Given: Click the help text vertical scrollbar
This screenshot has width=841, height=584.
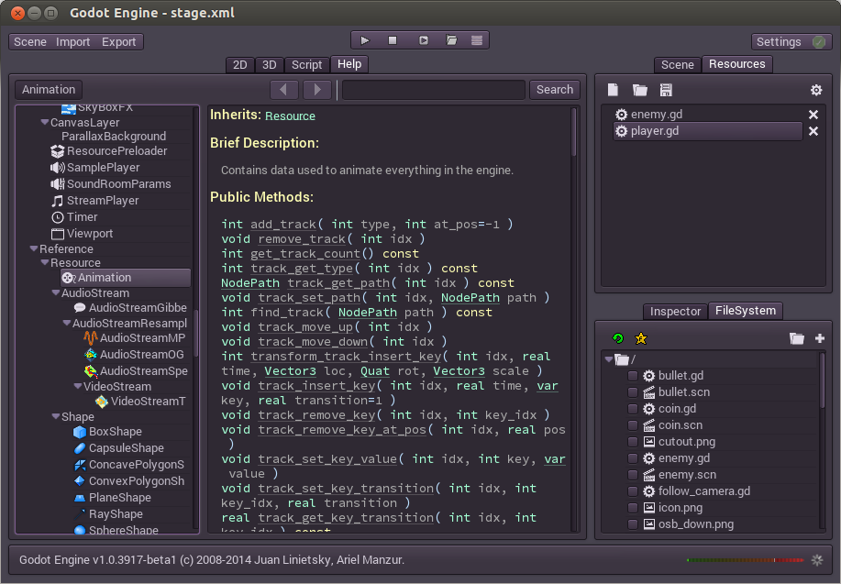Looking at the screenshot, I should (x=573, y=132).
